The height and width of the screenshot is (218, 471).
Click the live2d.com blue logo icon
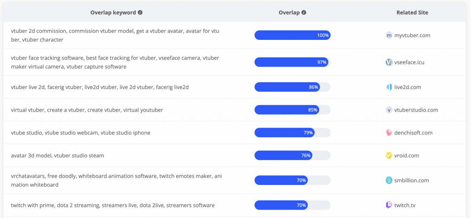click(389, 87)
